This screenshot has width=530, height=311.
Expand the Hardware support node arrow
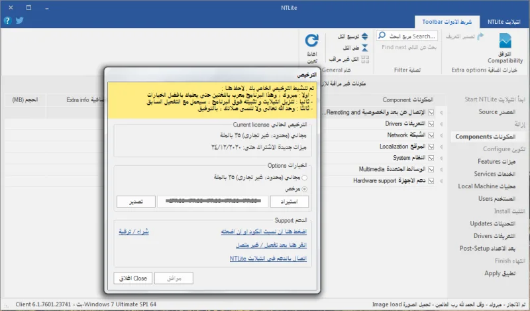[x=441, y=181]
